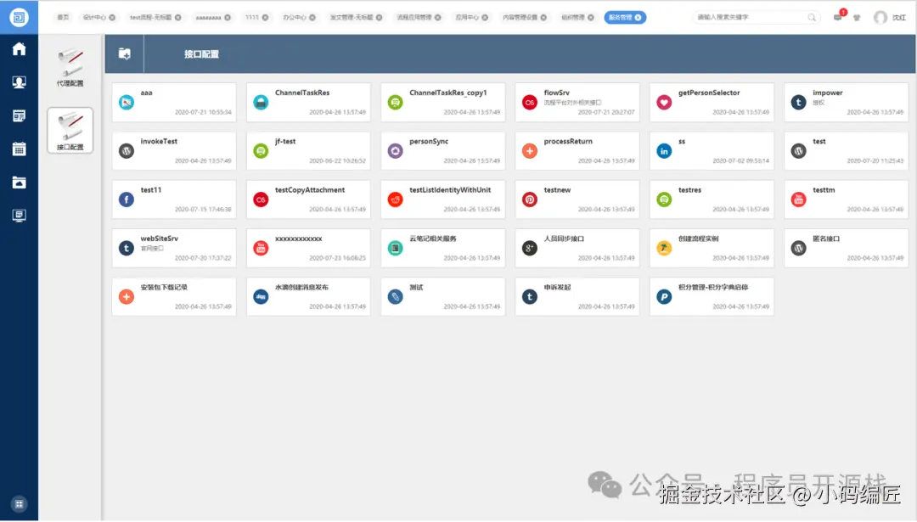Open the 接口配置 panel icon
917x522 pixels.
(70, 126)
